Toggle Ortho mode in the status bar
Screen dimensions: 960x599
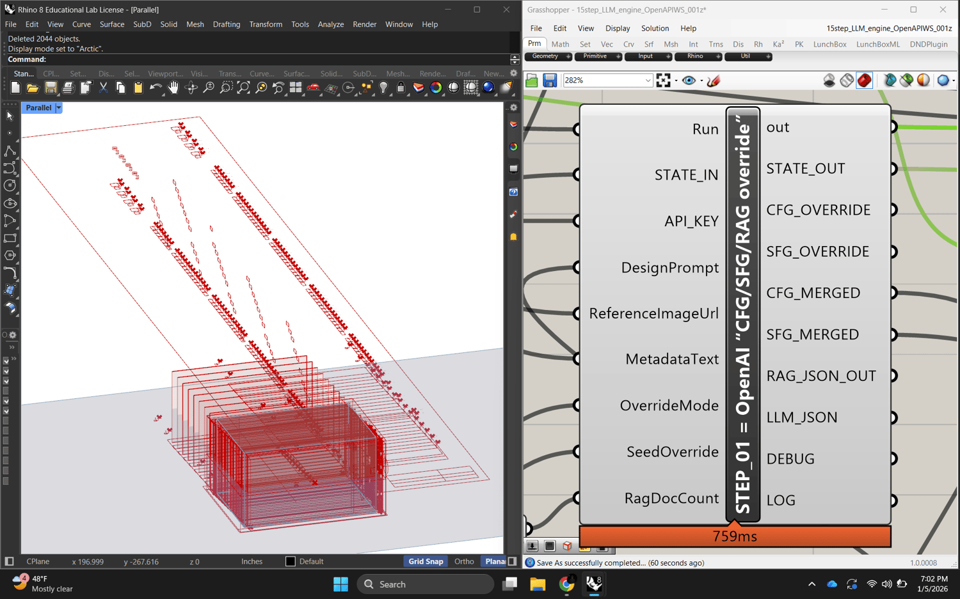coord(464,561)
